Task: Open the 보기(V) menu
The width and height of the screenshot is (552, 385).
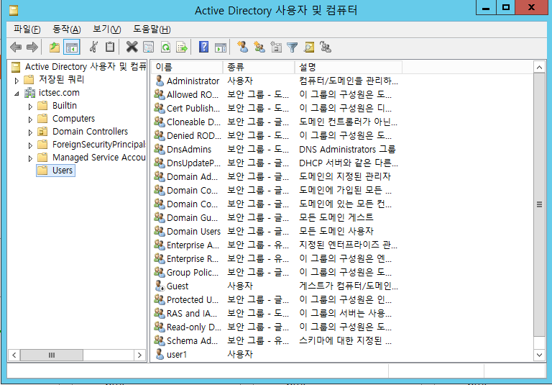Action: (106, 30)
